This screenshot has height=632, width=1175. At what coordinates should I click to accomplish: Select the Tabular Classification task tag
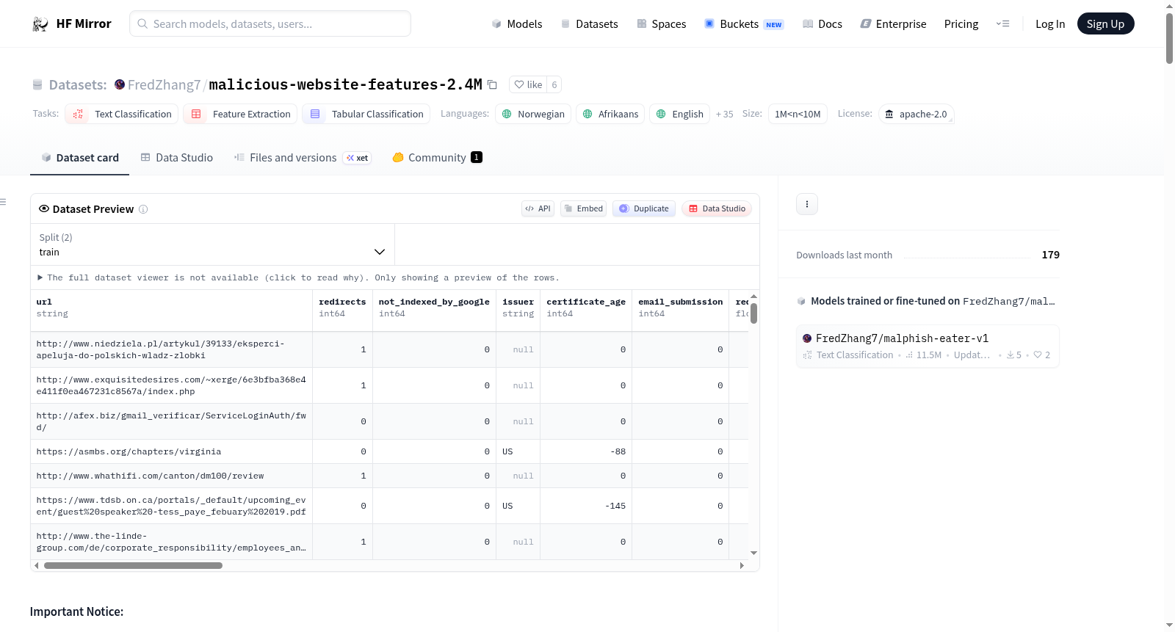(x=366, y=114)
